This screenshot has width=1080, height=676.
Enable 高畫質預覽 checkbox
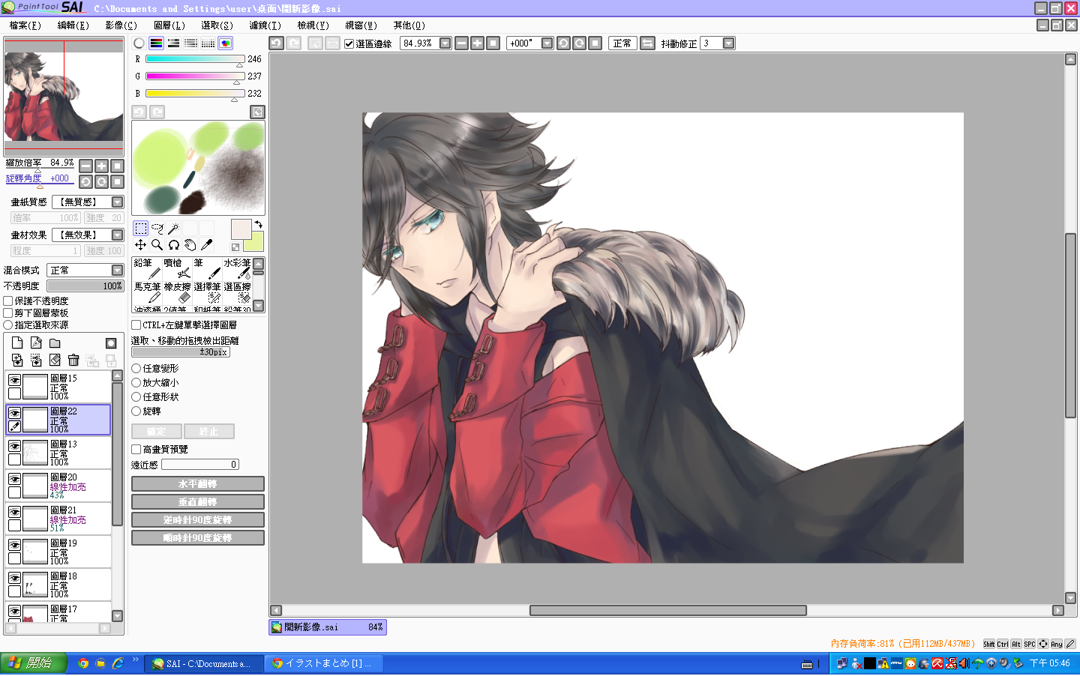click(136, 450)
